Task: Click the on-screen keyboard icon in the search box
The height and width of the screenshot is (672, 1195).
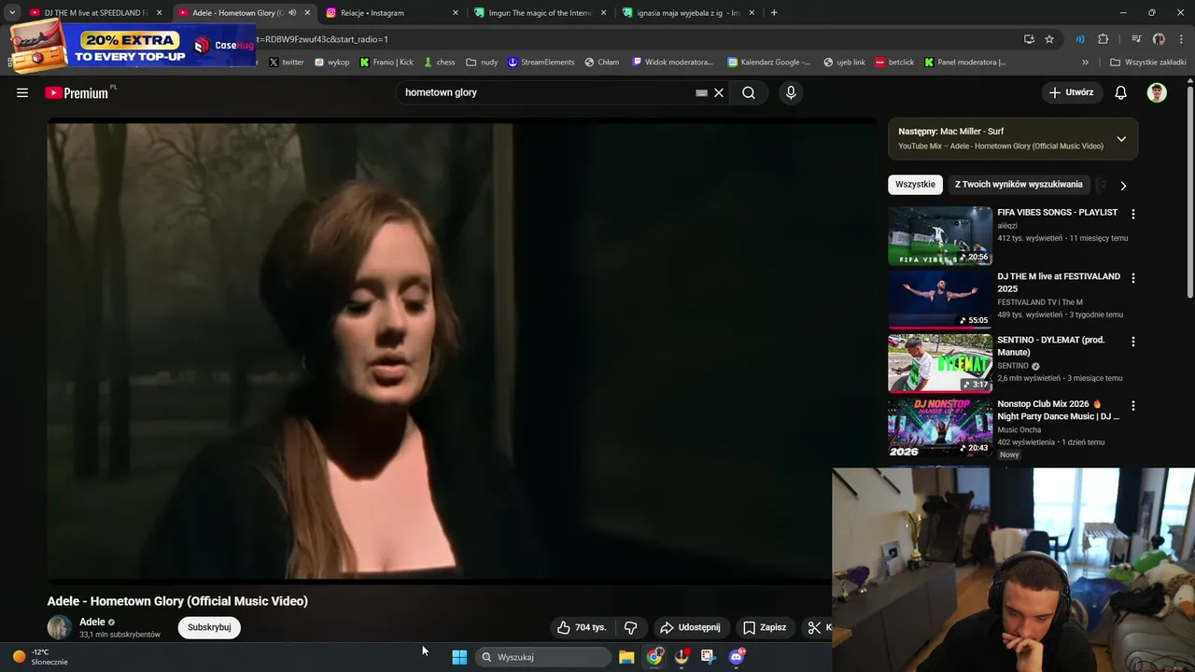Action: 701,92
